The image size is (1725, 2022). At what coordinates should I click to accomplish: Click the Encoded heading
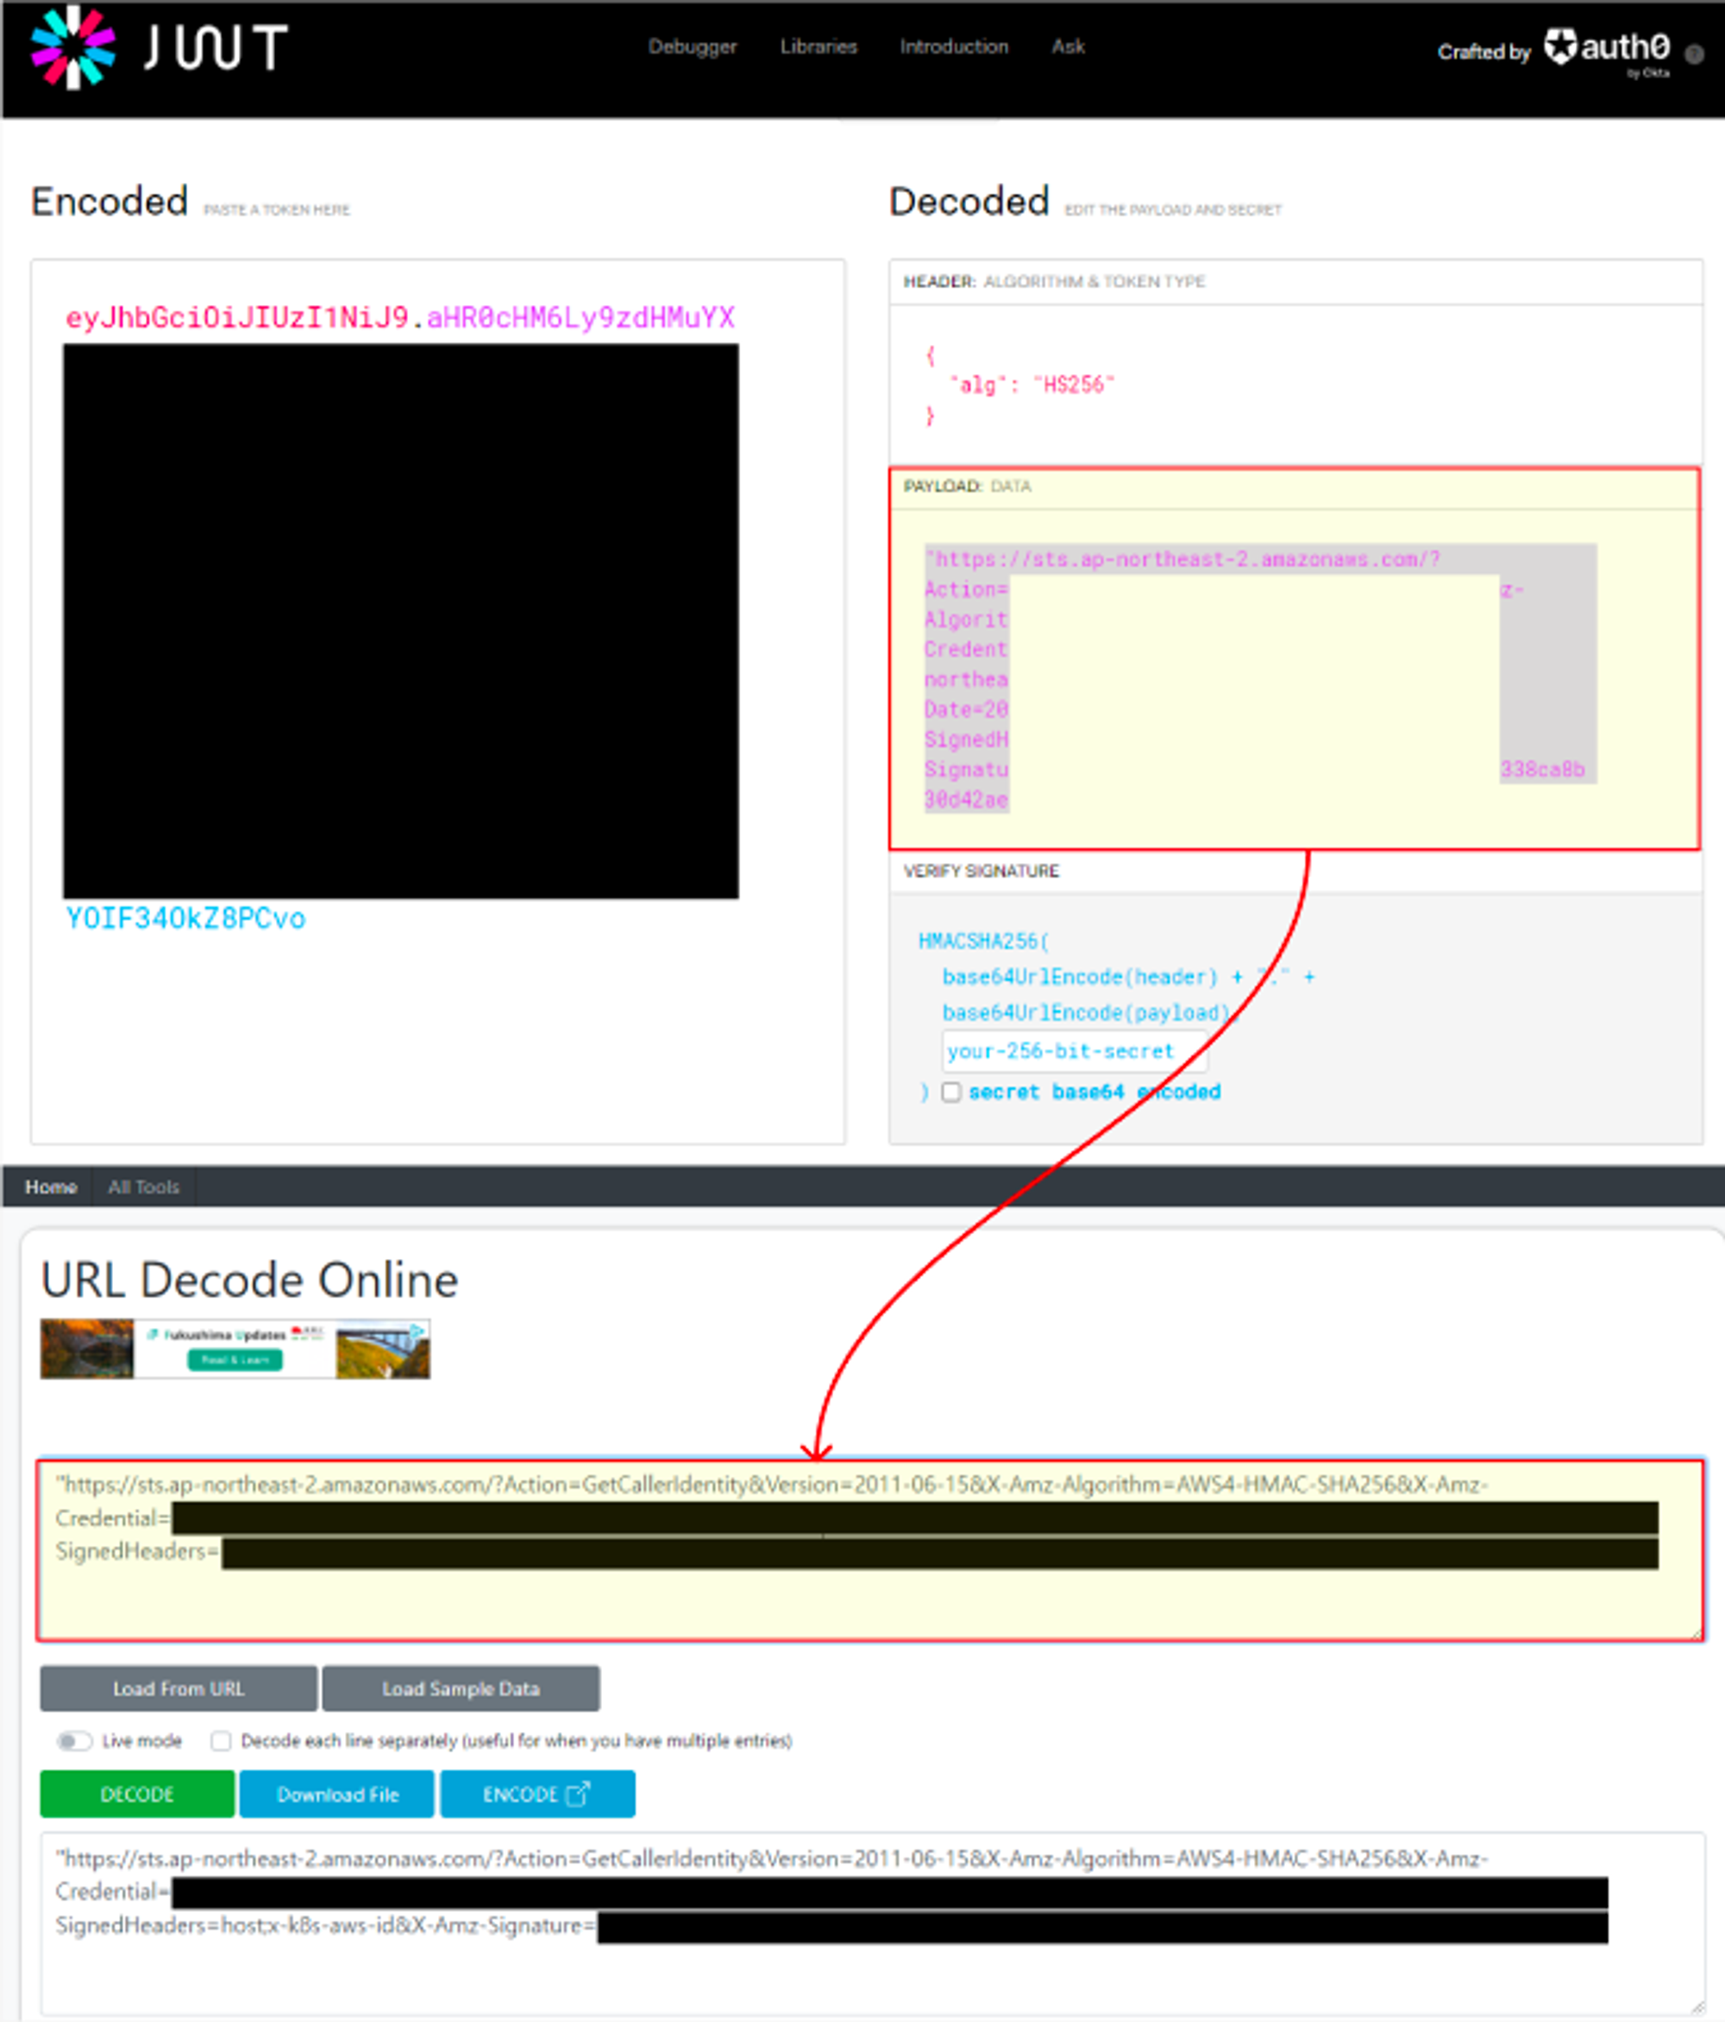click(x=110, y=201)
